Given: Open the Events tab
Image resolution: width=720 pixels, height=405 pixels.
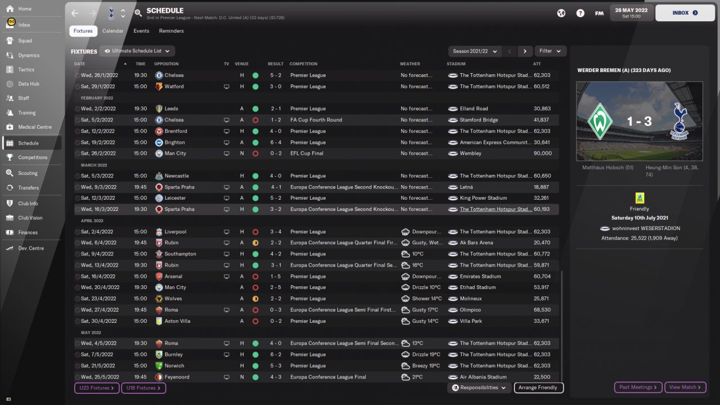Looking at the screenshot, I should (141, 31).
